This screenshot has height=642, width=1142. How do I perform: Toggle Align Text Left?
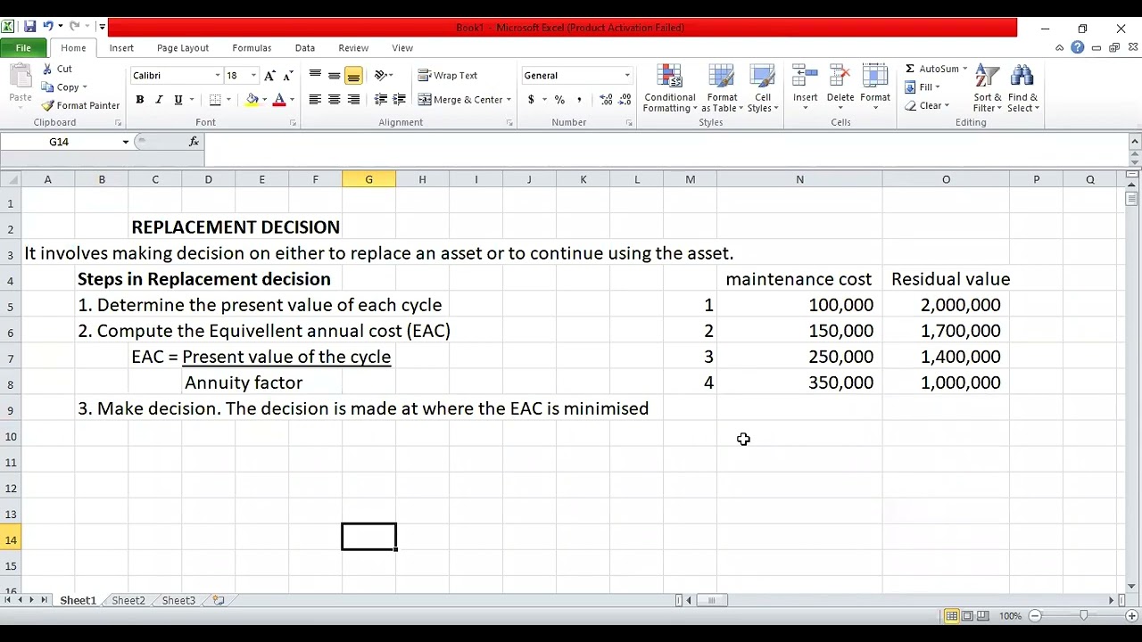[315, 100]
